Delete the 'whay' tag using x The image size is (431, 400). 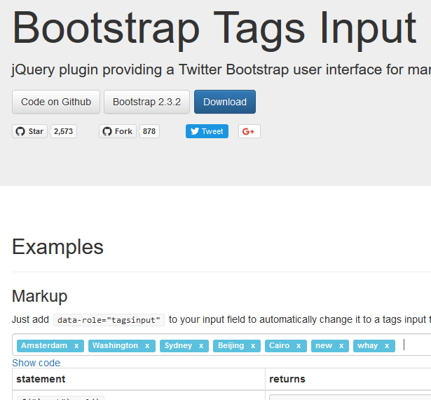387,346
